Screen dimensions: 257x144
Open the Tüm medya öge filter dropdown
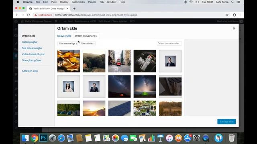[68, 44]
